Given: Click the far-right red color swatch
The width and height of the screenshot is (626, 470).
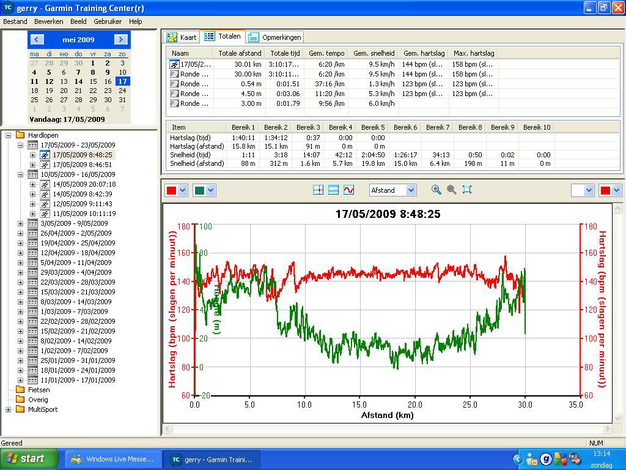Looking at the screenshot, I should point(605,190).
